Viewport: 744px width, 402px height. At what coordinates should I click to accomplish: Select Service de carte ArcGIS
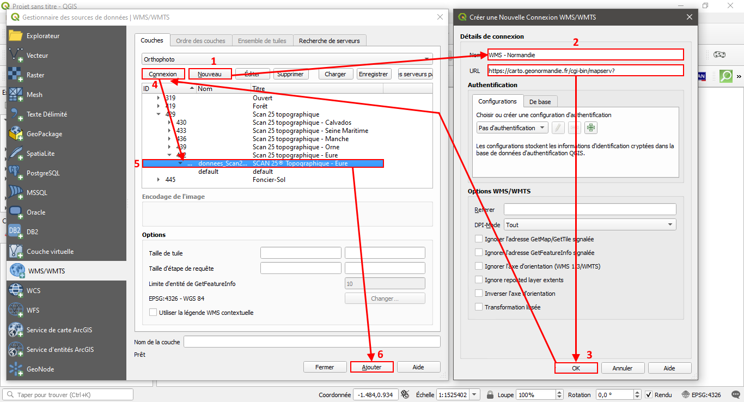pyautogui.click(x=66, y=330)
